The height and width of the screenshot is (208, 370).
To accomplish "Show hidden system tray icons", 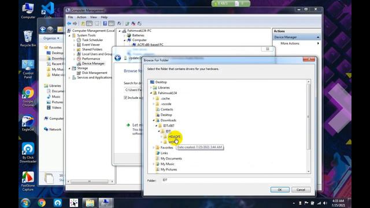I will 294,203.
